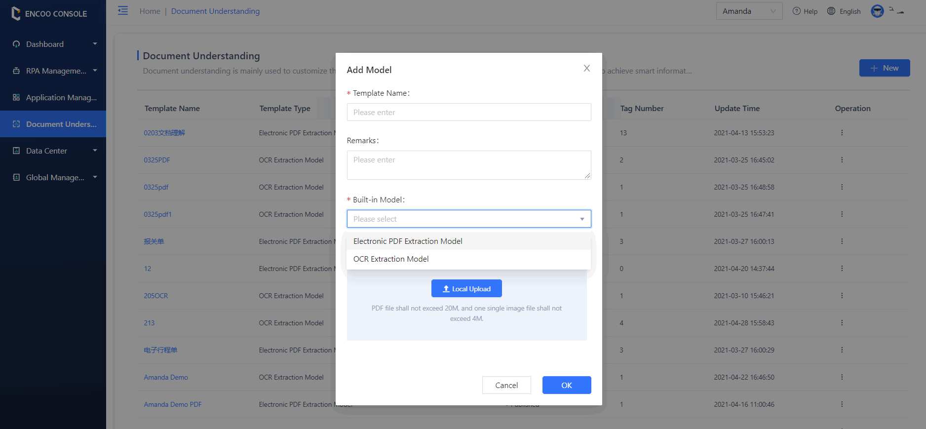Select Electronic PDF Extraction Model option
The image size is (926, 429).
(x=469, y=241)
